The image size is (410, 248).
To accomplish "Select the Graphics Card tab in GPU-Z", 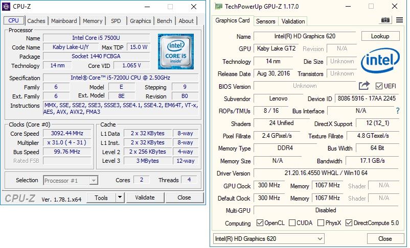I will [x=233, y=20].
